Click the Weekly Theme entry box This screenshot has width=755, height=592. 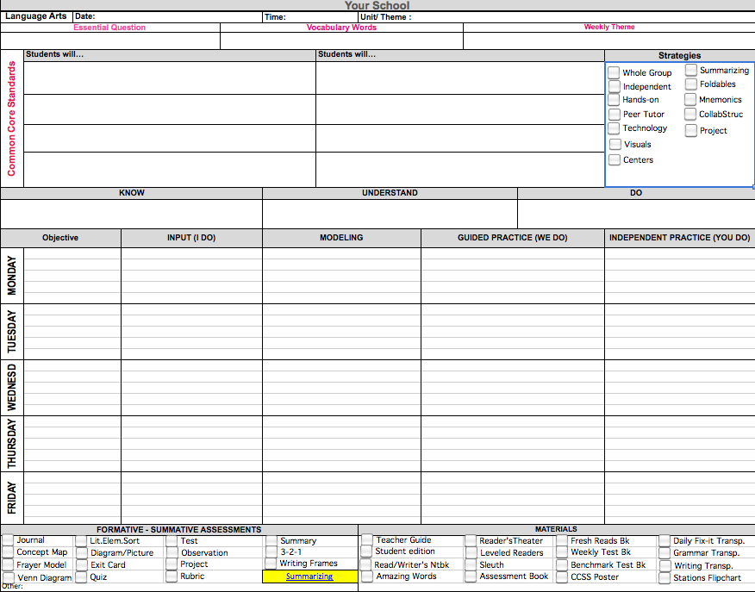pyautogui.click(x=609, y=41)
